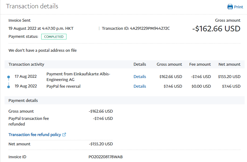Image resolution: width=247 pixels, height=162 pixels.
Task: Open external link icon beside refund policy
Action: 64,135
